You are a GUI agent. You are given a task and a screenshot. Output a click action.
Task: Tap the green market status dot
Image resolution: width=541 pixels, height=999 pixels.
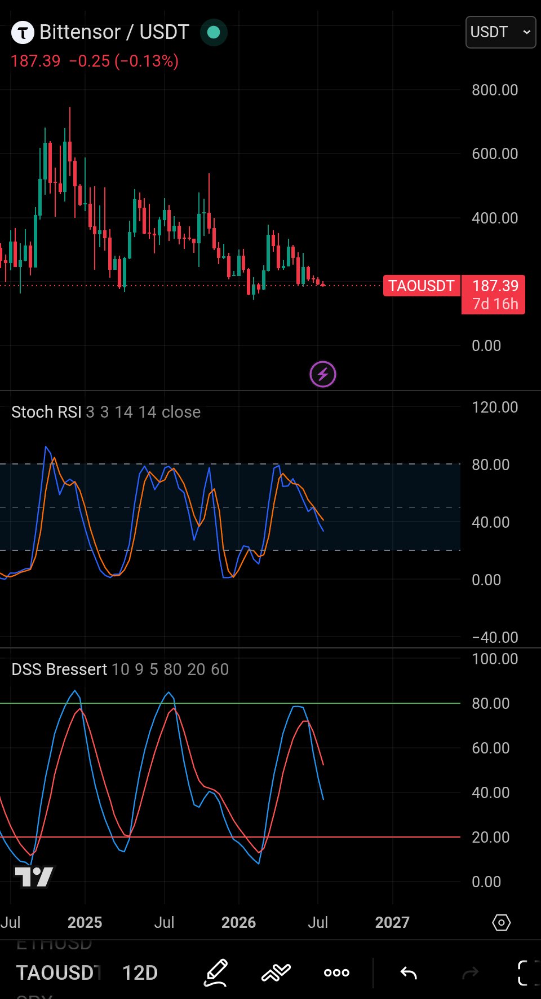tap(214, 33)
